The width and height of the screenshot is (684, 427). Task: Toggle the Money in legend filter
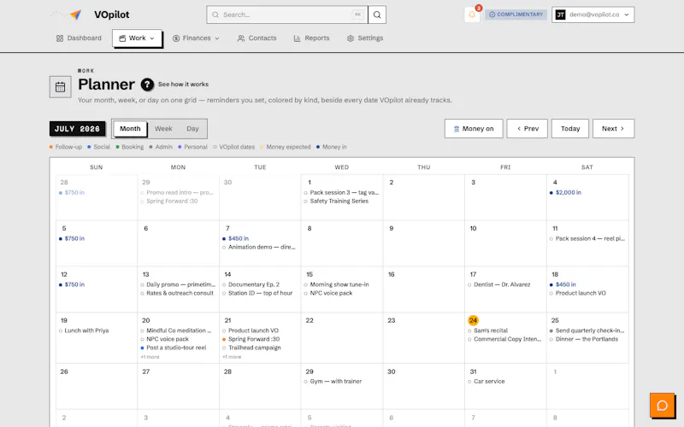pos(332,147)
